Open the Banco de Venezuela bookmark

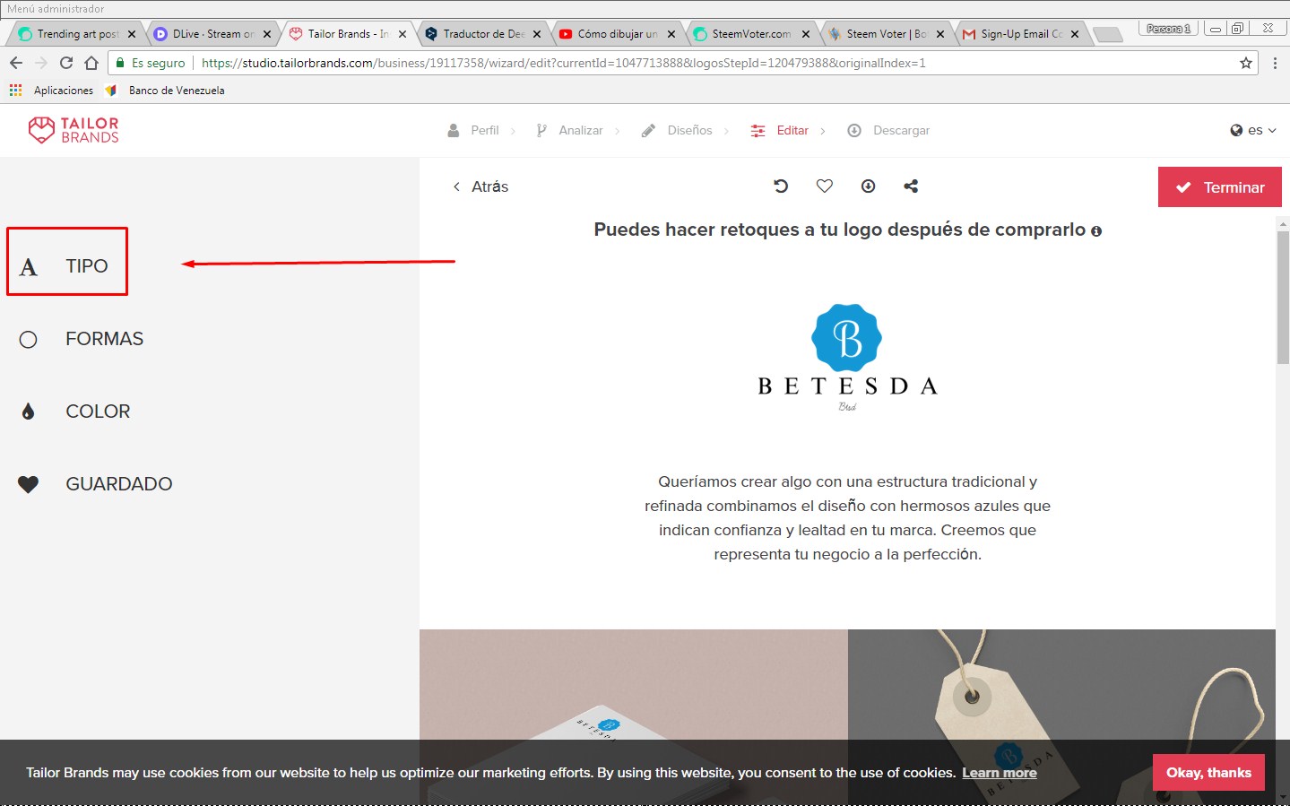tap(166, 90)
